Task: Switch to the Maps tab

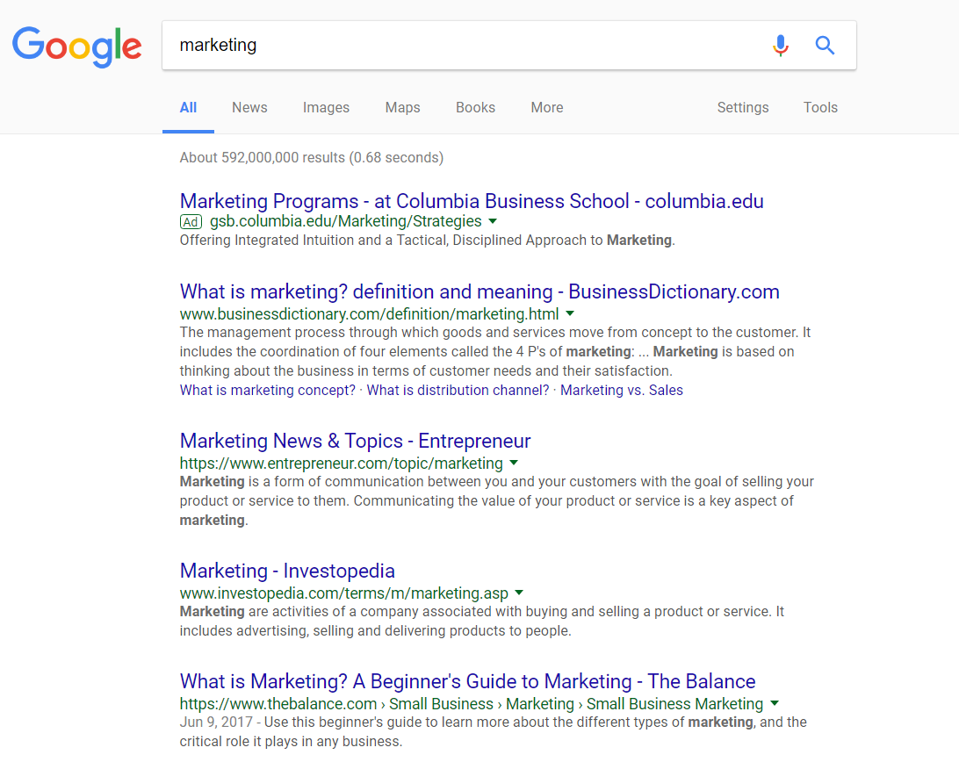Action: (402, 108)
